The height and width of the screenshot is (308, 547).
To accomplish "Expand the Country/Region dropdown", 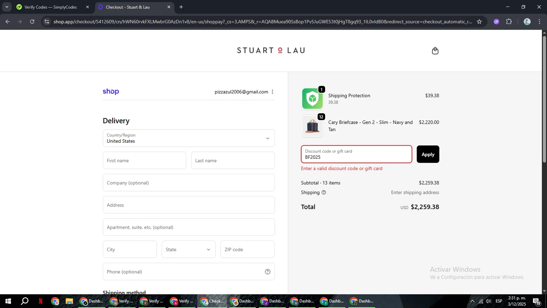I will click(x=189, y=138).
